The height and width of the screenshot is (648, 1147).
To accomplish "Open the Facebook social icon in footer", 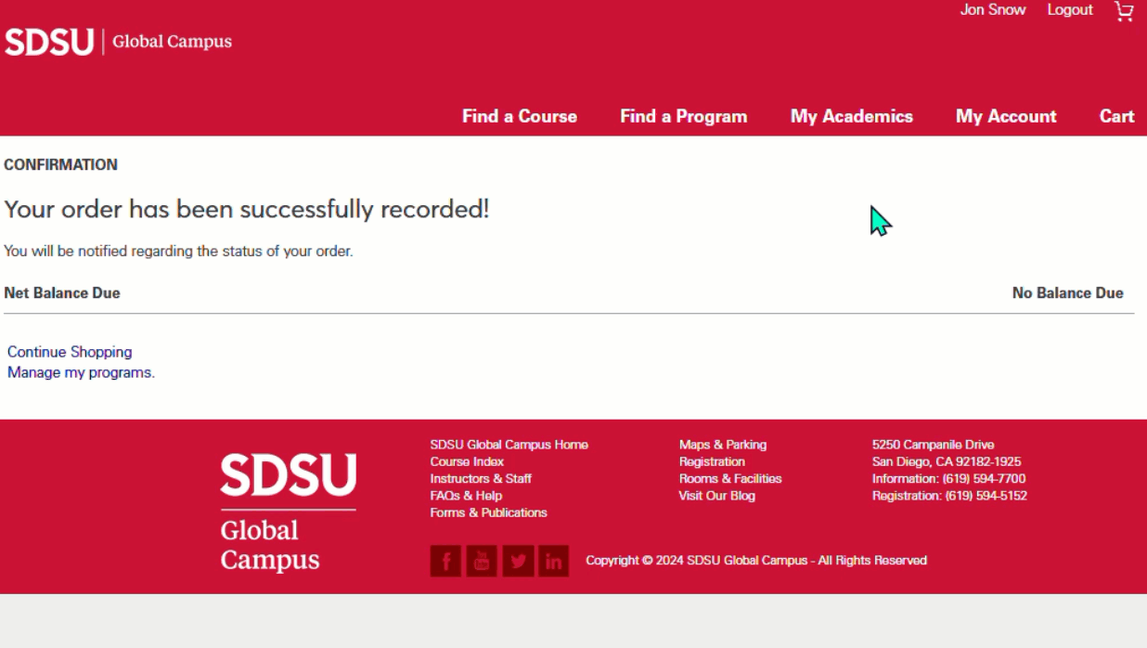I will click(x=445, y=561).
